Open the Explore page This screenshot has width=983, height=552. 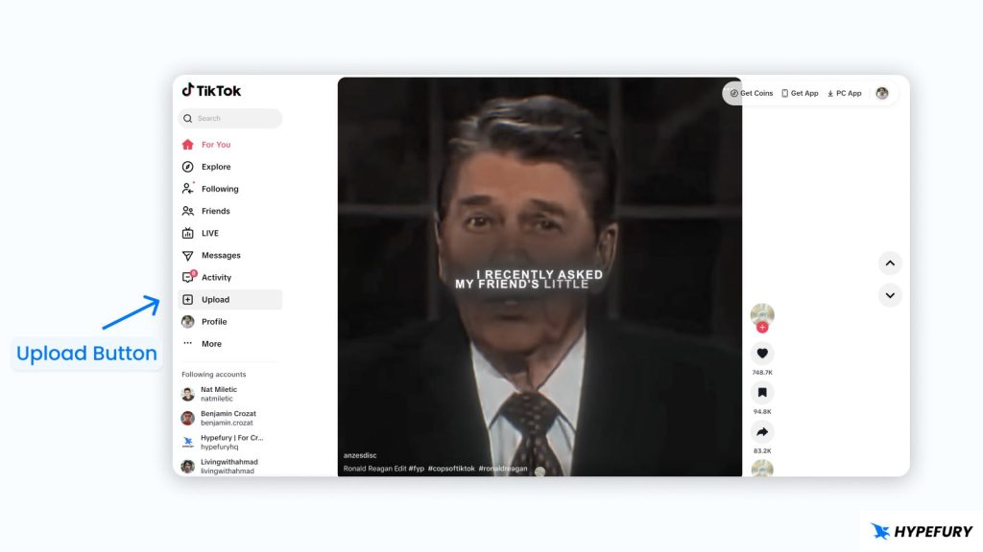pos(215,167)
